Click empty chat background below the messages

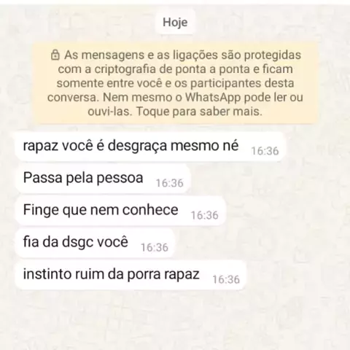(x=175, y=321)
